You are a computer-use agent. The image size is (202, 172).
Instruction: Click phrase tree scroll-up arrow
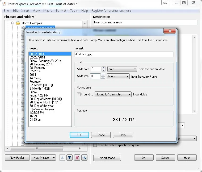[85, 23]
